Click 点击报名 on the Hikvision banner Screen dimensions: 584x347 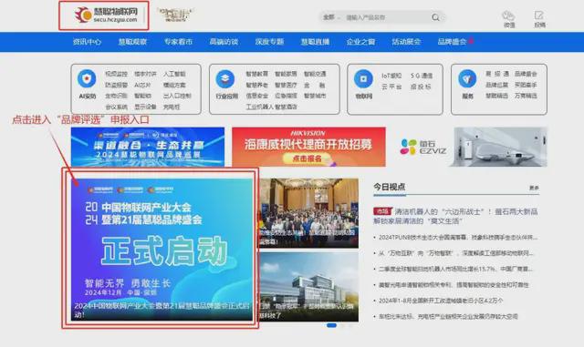(x=307, y=158)
